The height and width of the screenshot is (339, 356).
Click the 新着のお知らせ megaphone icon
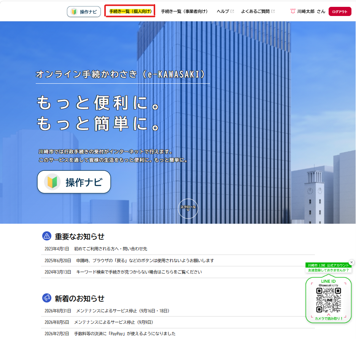[47, 298]
